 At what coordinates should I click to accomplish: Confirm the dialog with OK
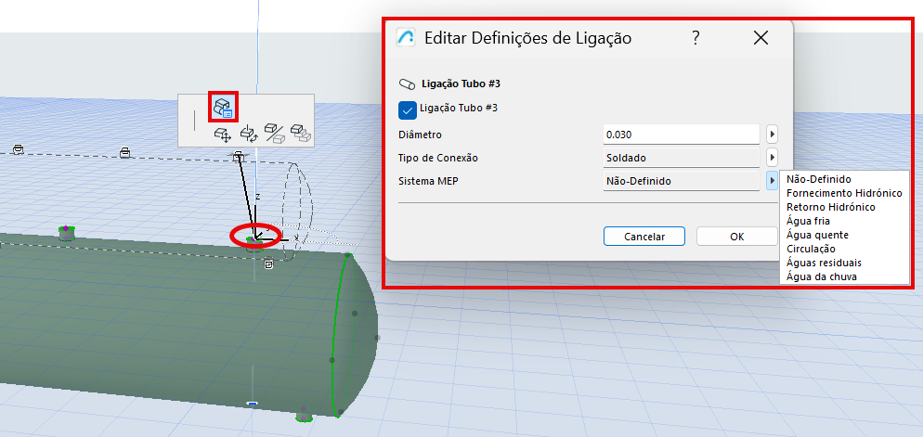[737, 237]
